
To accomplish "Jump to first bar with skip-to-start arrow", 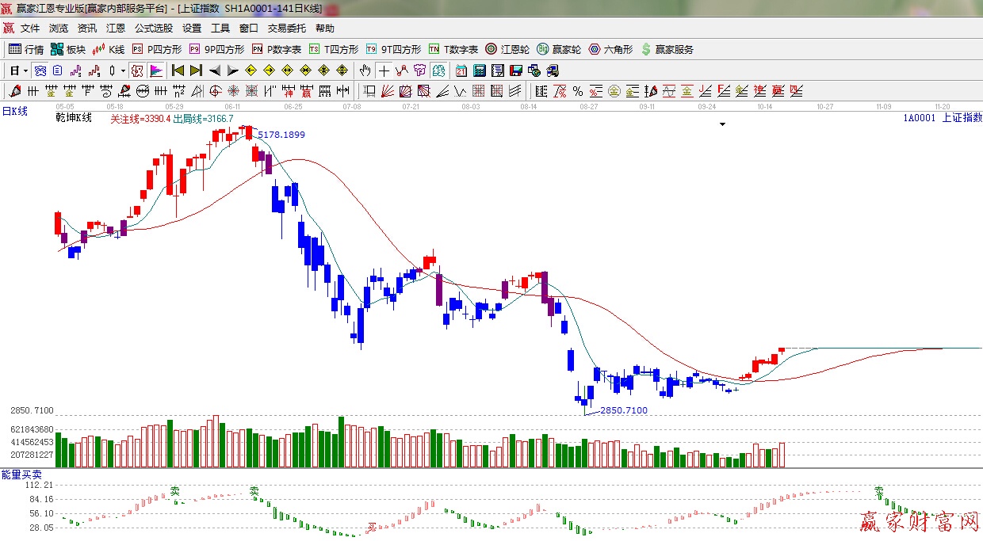I will pos(178,70).
